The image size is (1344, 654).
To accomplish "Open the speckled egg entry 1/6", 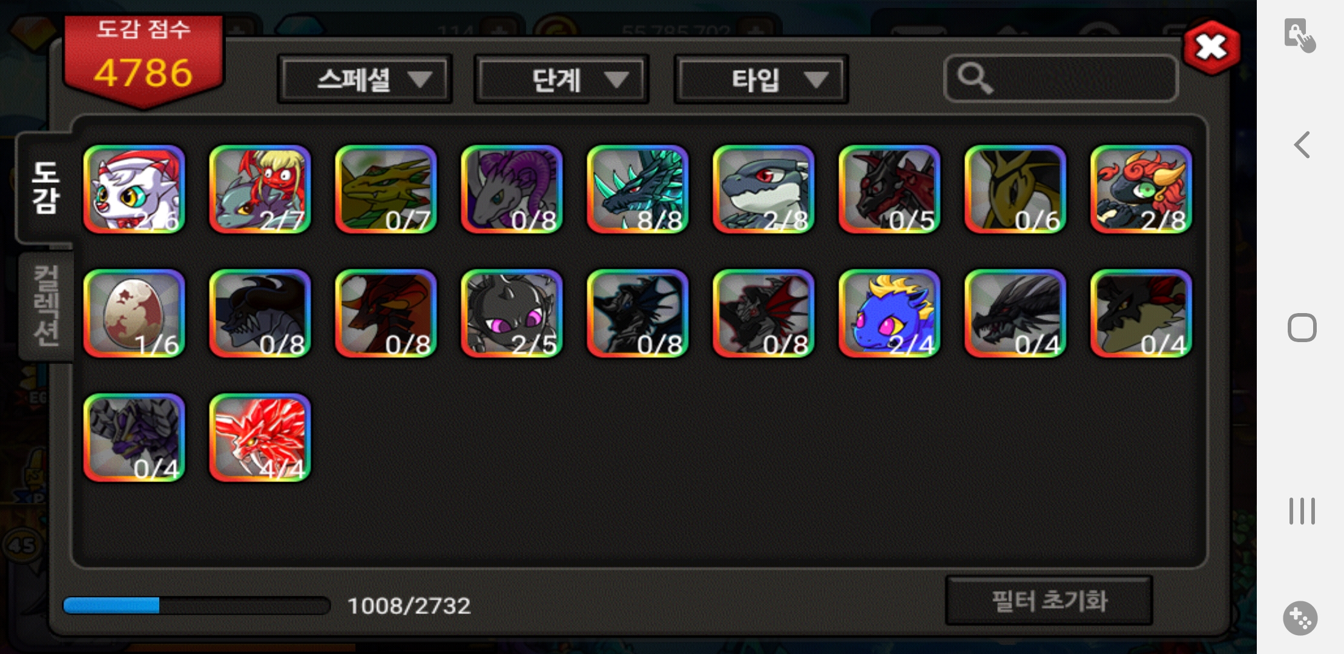I will pos(134,313).
